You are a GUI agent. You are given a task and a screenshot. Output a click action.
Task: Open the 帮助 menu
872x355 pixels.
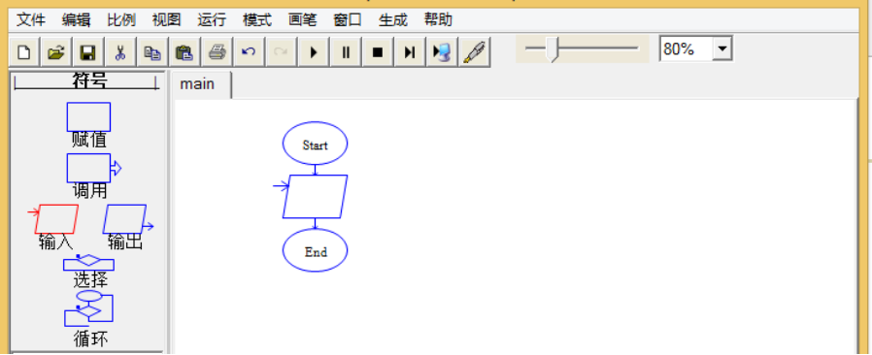coord(438,20)
